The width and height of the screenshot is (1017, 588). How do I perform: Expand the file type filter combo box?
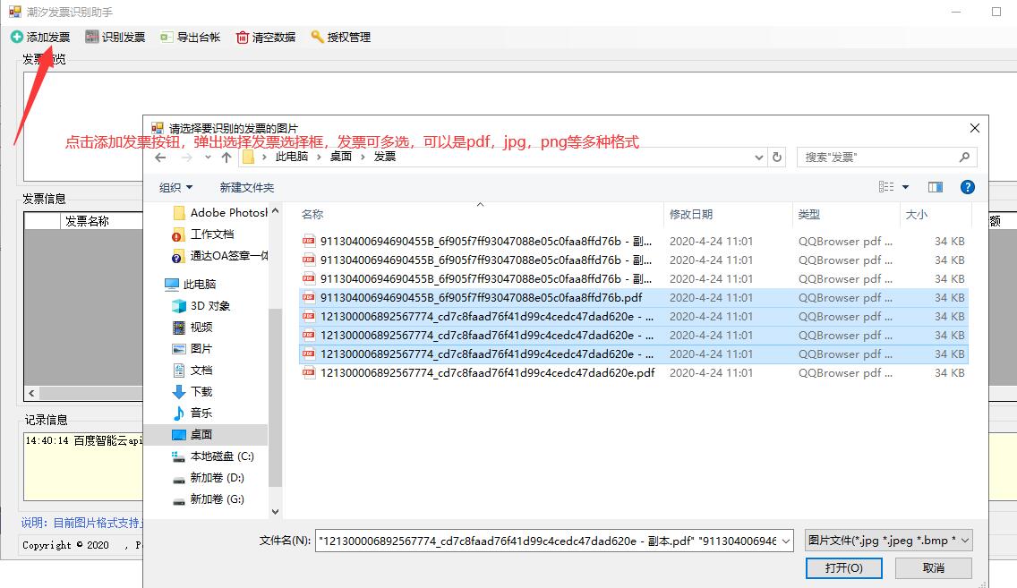point(888,541)
